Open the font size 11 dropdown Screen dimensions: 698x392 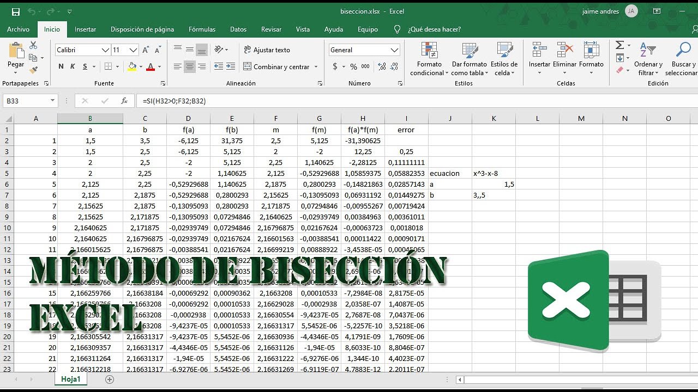(134, 50)
